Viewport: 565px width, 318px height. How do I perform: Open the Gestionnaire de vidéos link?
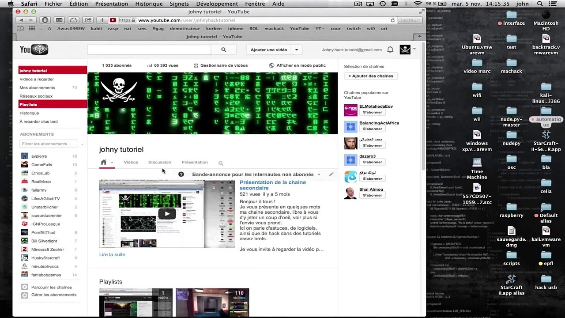click(221, 65)
